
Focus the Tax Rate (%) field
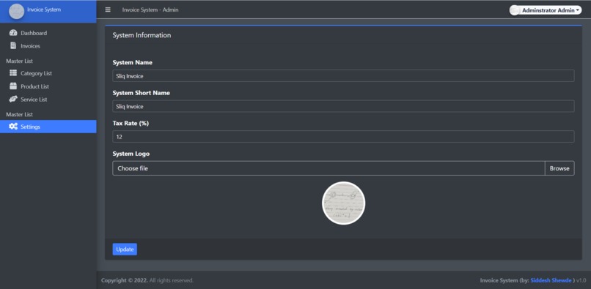pos(343,137)
